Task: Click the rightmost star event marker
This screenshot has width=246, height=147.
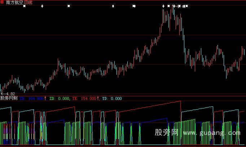Action: point(186,6)
